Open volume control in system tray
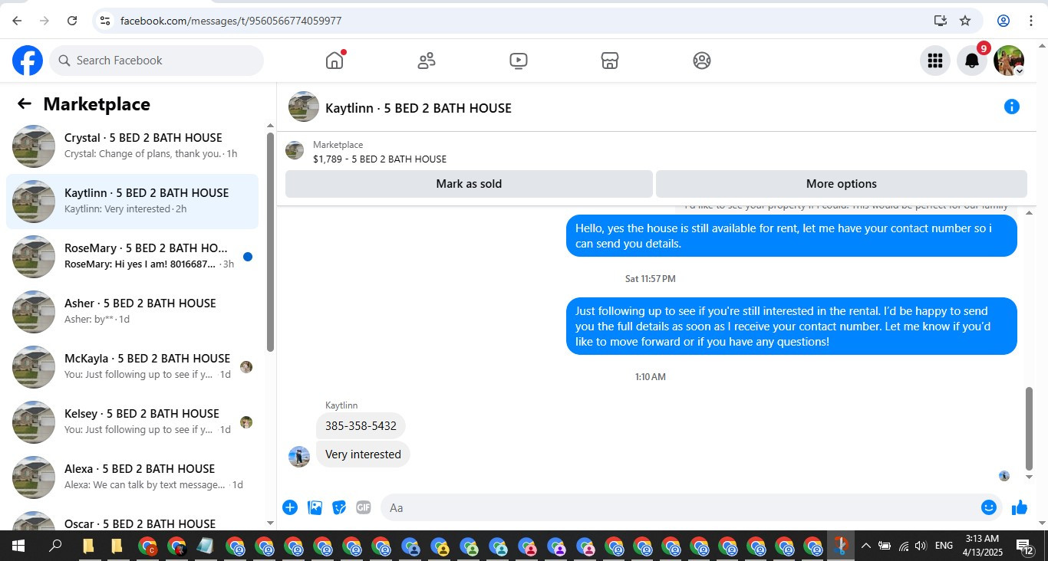Image resolution: width=1048 pixels, height=561 pixels. point(921,546)
